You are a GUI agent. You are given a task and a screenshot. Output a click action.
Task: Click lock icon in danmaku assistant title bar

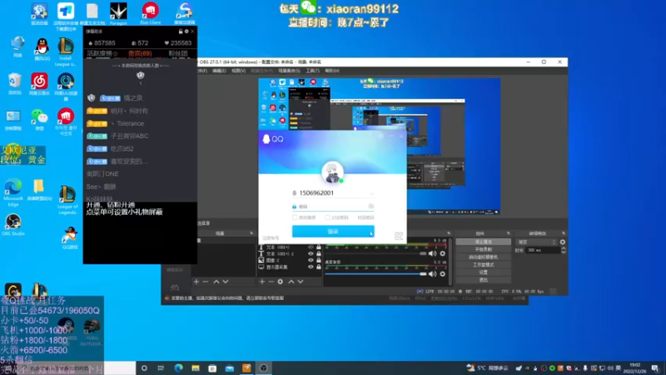click(x=181, y=32)
